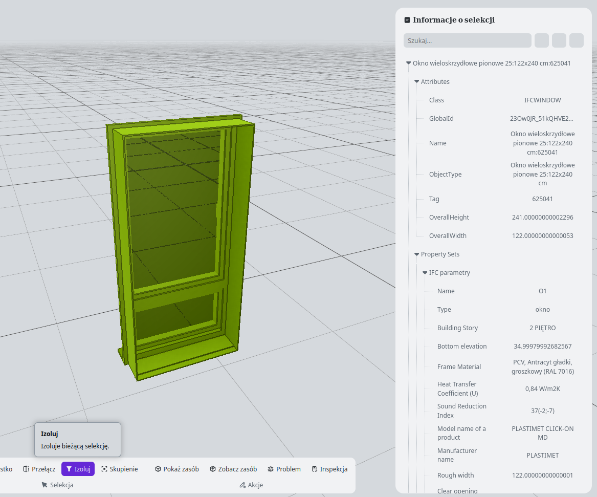Viewport: 597px width, 497px height.
Task: Collapse the Attributes section
Action: [416, 82]
